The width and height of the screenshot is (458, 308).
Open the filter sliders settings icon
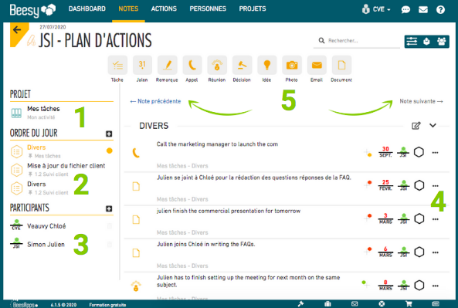pos(412,42)
